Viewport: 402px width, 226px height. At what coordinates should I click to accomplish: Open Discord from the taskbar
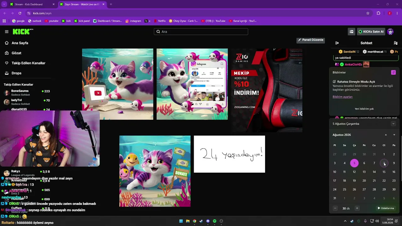point(208,221)
